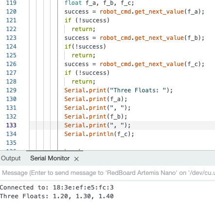Click the serial message input field
This screenshot has height=207, width=215.
[x=107, y=173]
